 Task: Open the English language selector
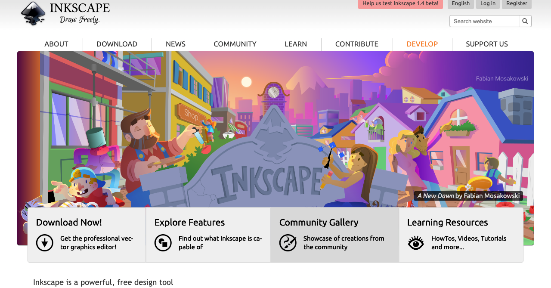point(461,4)
